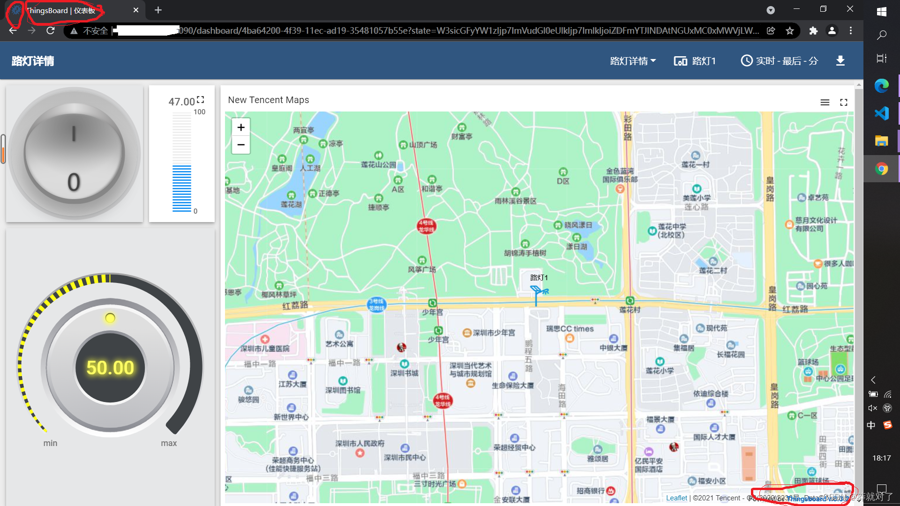The height and width of the screenshot is (506, 900).
Task: Open the 路灯详情 states dropdown
Action: click(x=632, y=60)
